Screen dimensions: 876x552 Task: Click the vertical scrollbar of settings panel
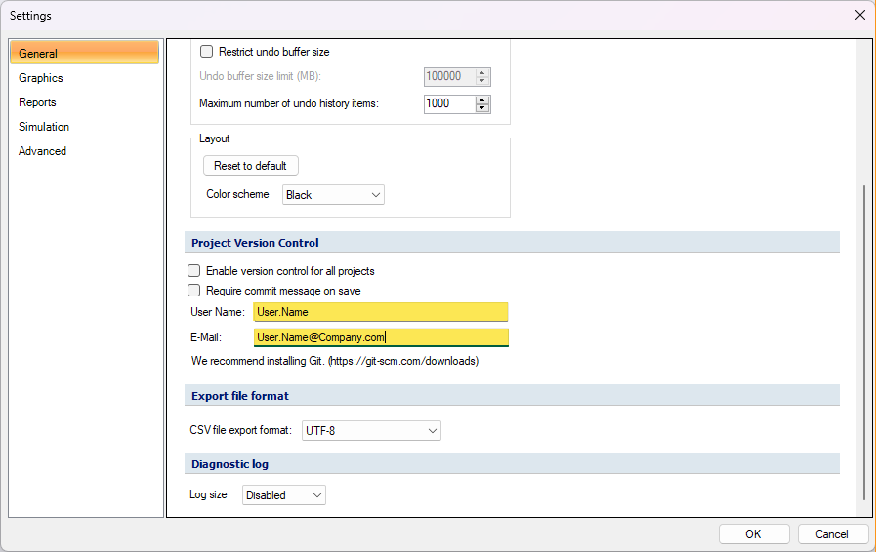[863, 341]
